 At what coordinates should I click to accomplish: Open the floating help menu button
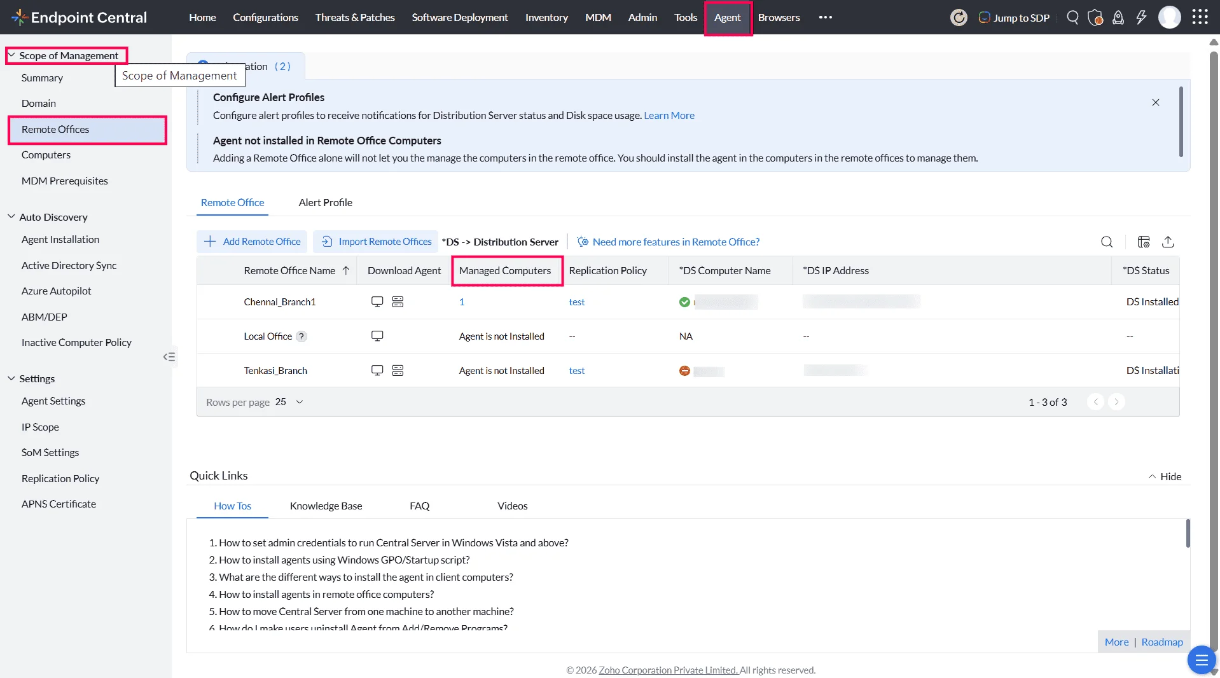tap(1201, 661)
